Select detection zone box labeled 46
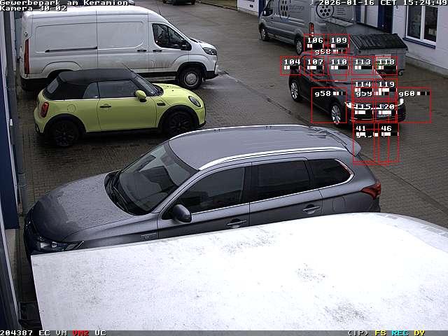Viewport: 448px width, 336px height. 388,143
